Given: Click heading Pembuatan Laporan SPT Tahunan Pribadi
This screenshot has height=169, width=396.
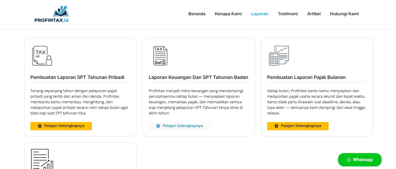Looking at the screenshot, I should [x=77, y=77].
